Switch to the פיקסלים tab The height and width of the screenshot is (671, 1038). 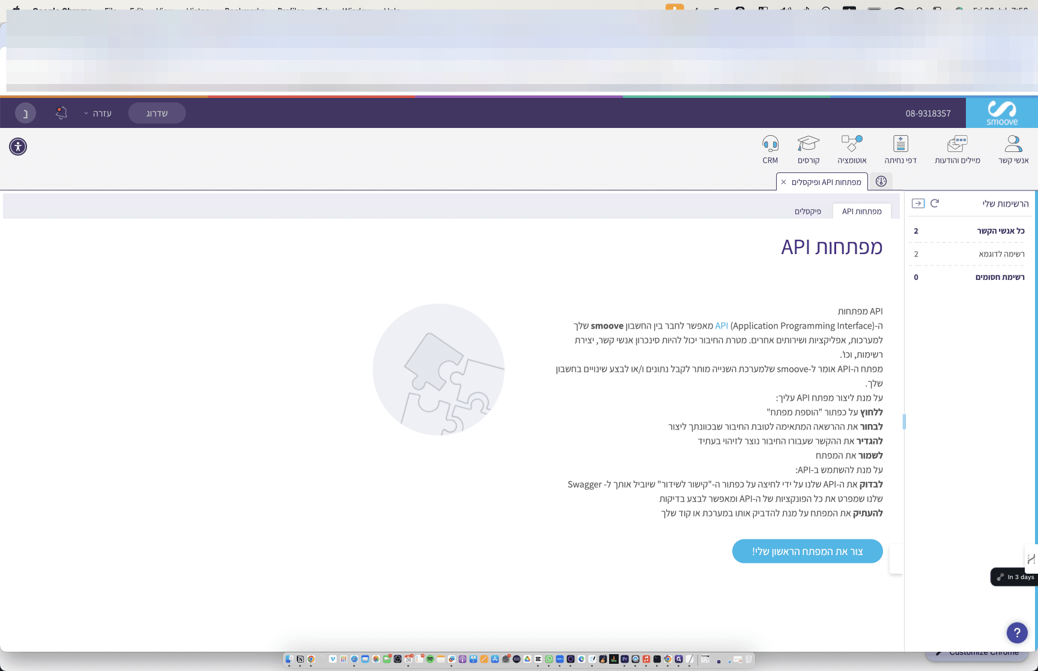[x=807, y=211]
